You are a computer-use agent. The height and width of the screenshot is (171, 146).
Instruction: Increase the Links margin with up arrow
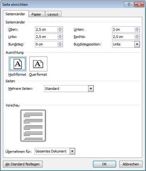pyautogui.click(x=60, y=35)
